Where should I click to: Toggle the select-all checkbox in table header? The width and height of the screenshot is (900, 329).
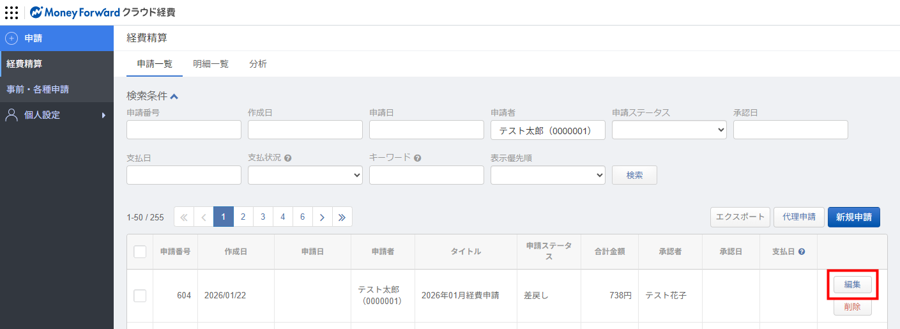point(140,252)
